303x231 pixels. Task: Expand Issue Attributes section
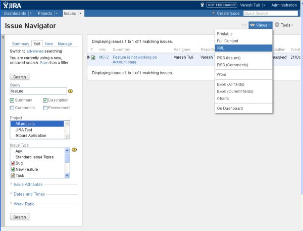[x=28, y=184]
